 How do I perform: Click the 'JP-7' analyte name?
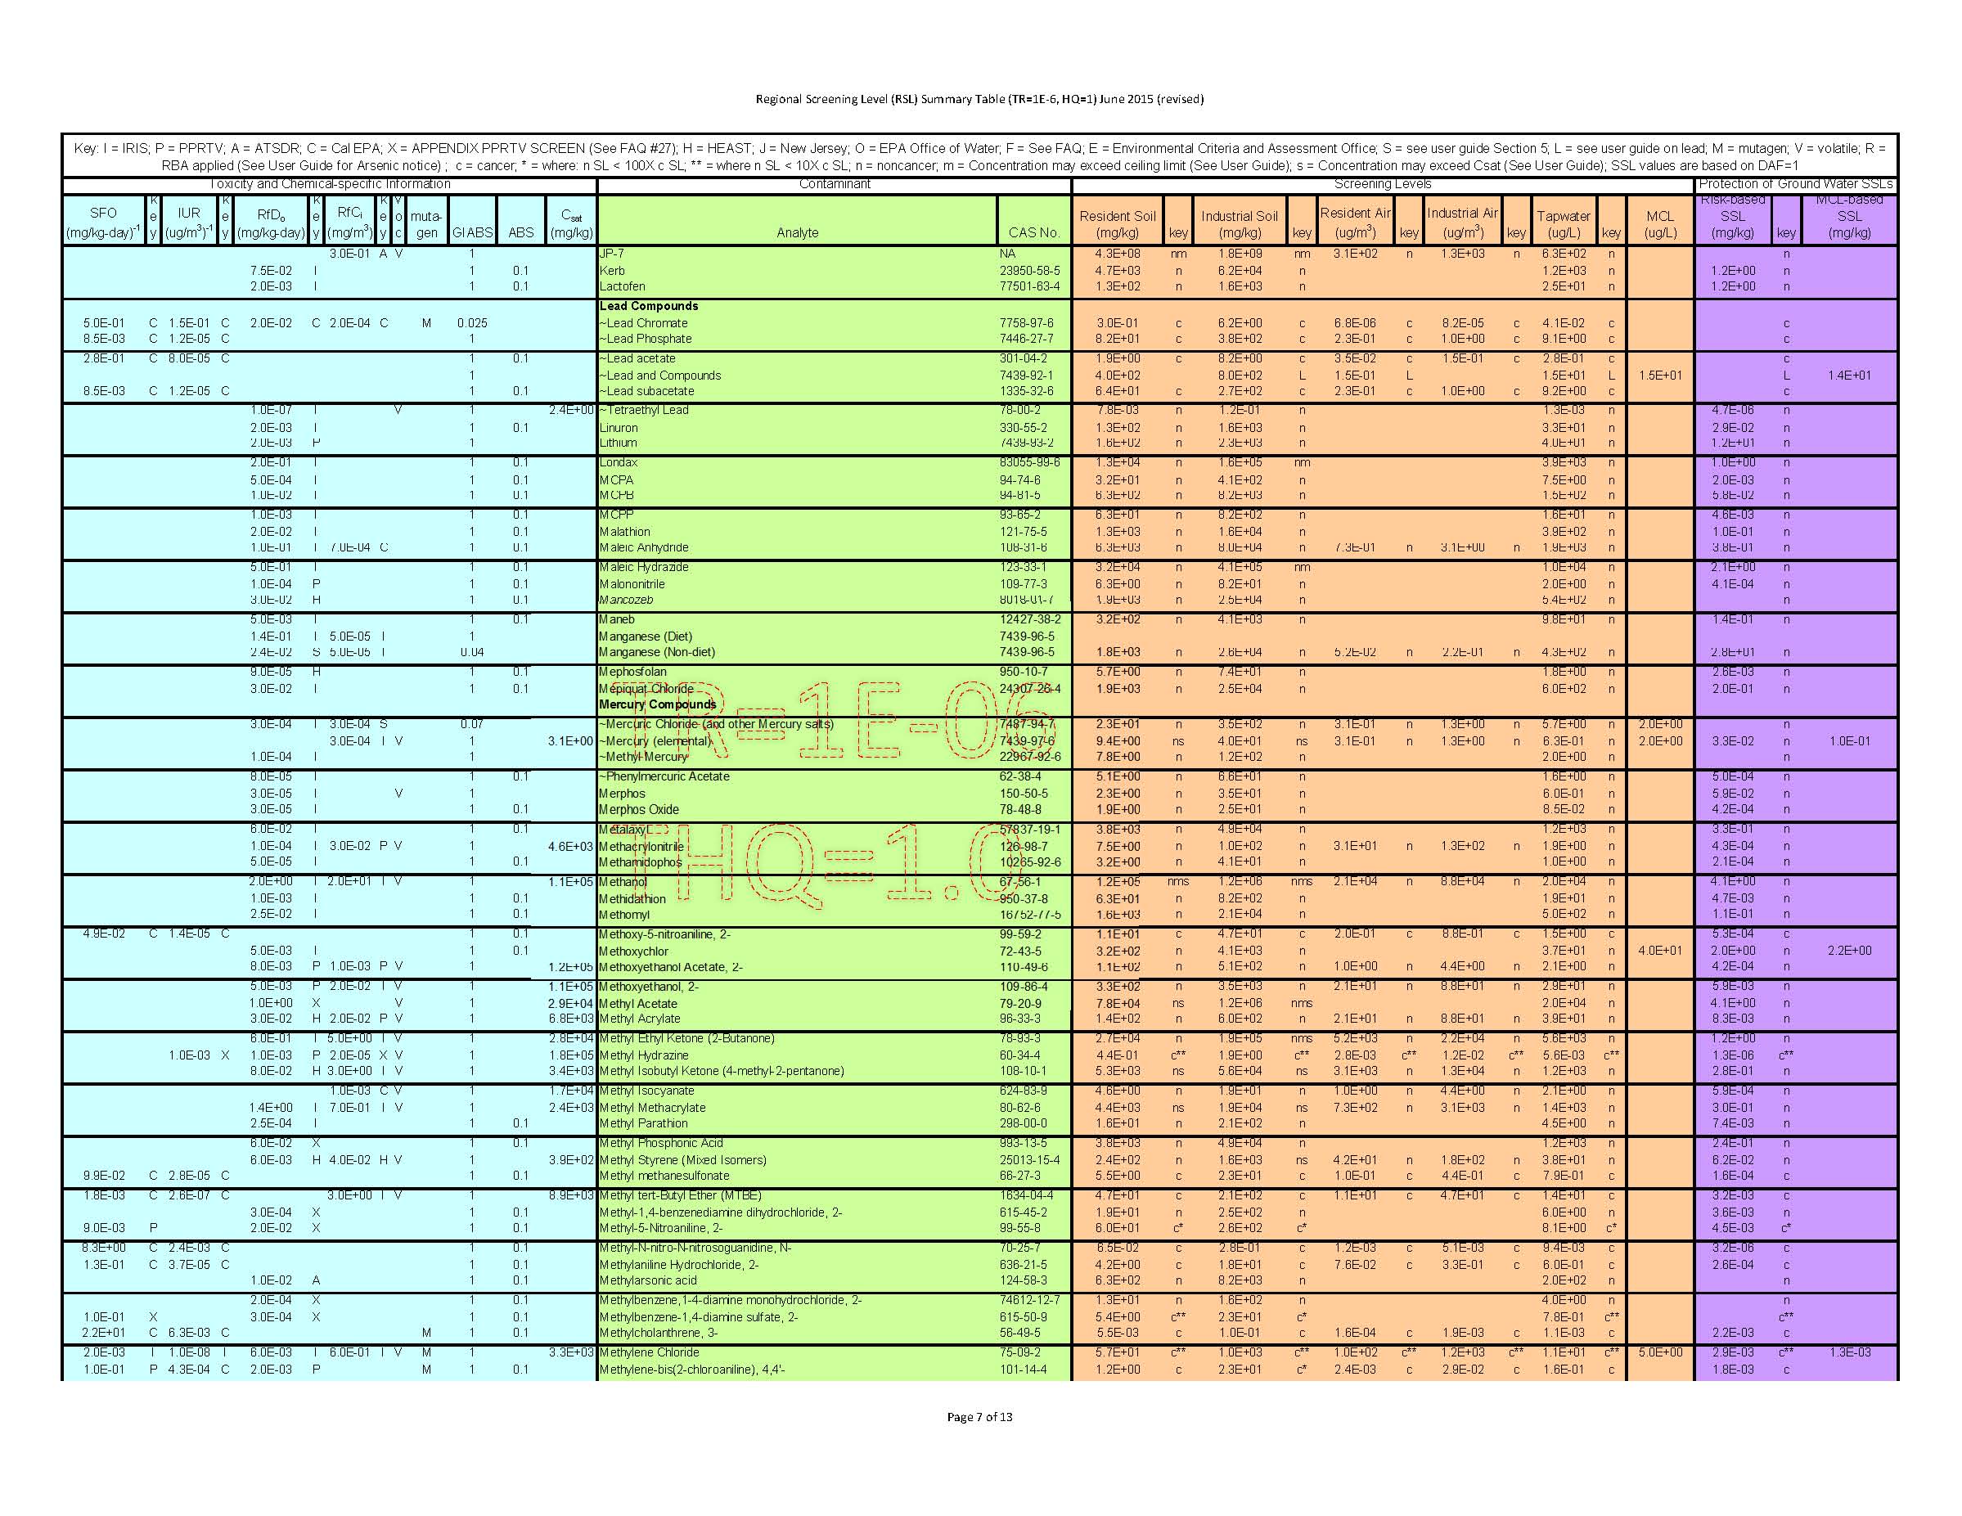612,254
